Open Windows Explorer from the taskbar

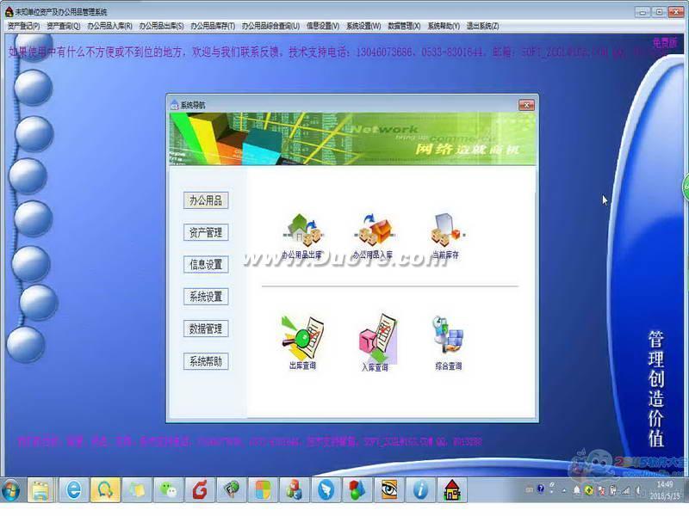[40, 490]
